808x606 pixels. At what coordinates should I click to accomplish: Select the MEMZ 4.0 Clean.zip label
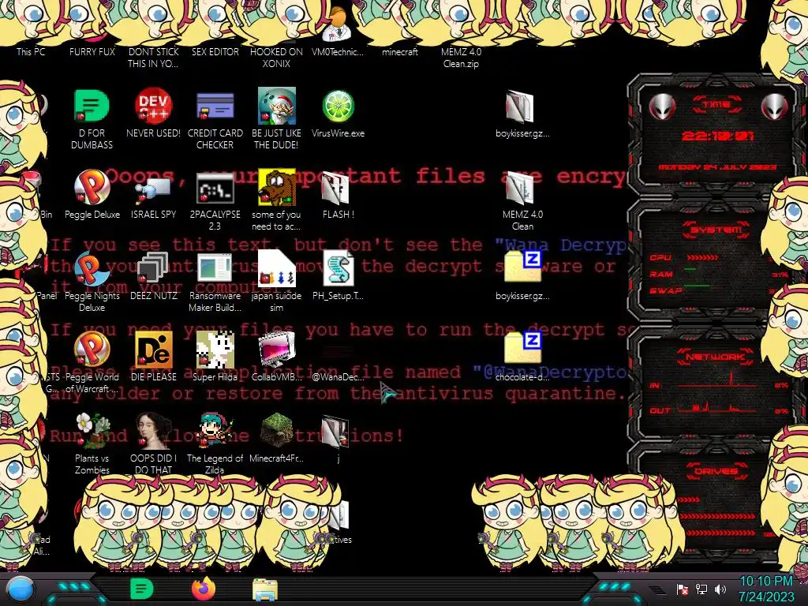click(x=461, y=58)
